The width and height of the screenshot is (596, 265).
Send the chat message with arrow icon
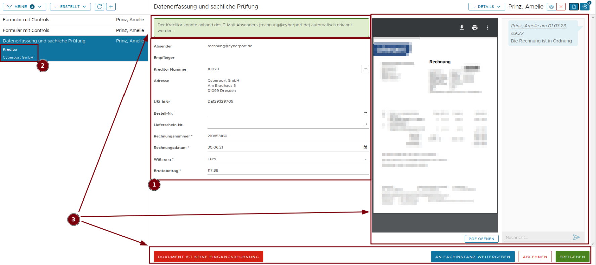click(x=576, y=237)
